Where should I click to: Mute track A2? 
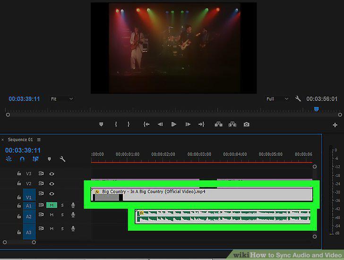pos(52,215)
